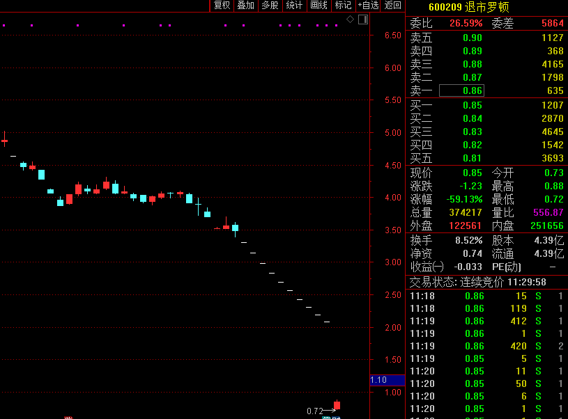Viewport: 568px width, 419px height.
Task: Click the 委比 value 26.59%
Action: pos(466,23)
